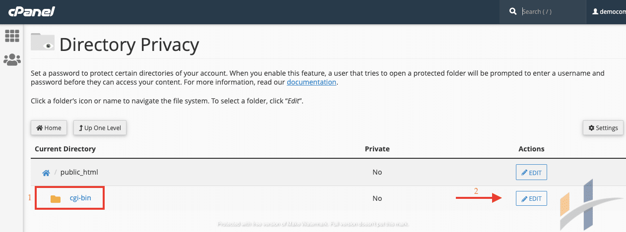
Task: Click Edit for the cgi-bin folder
Action: (x=531, y=198)
